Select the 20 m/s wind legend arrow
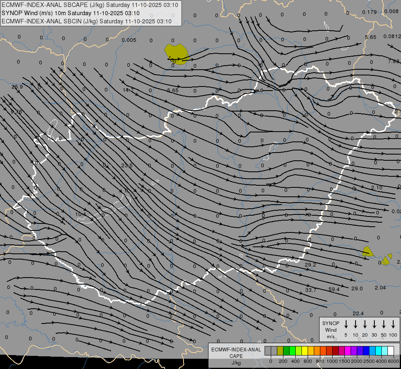The height and width of the screenshot is (369, 401). (x=365, y=324)
